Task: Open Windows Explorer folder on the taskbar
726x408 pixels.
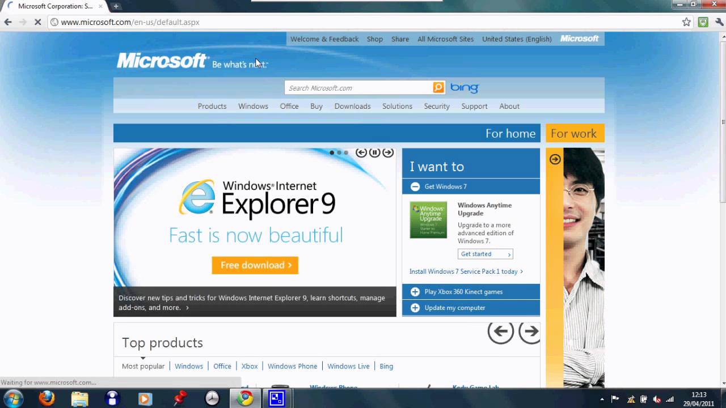Action: [x=79, y=398]
